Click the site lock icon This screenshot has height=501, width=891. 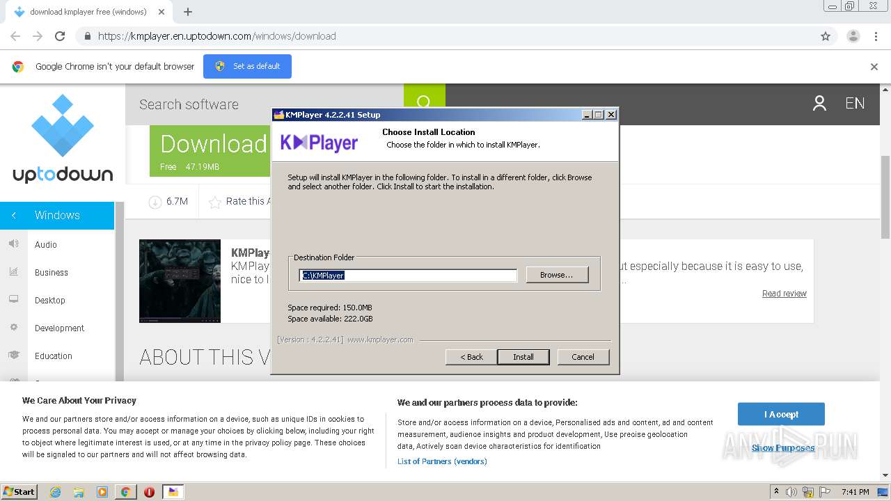click(87, 36)
